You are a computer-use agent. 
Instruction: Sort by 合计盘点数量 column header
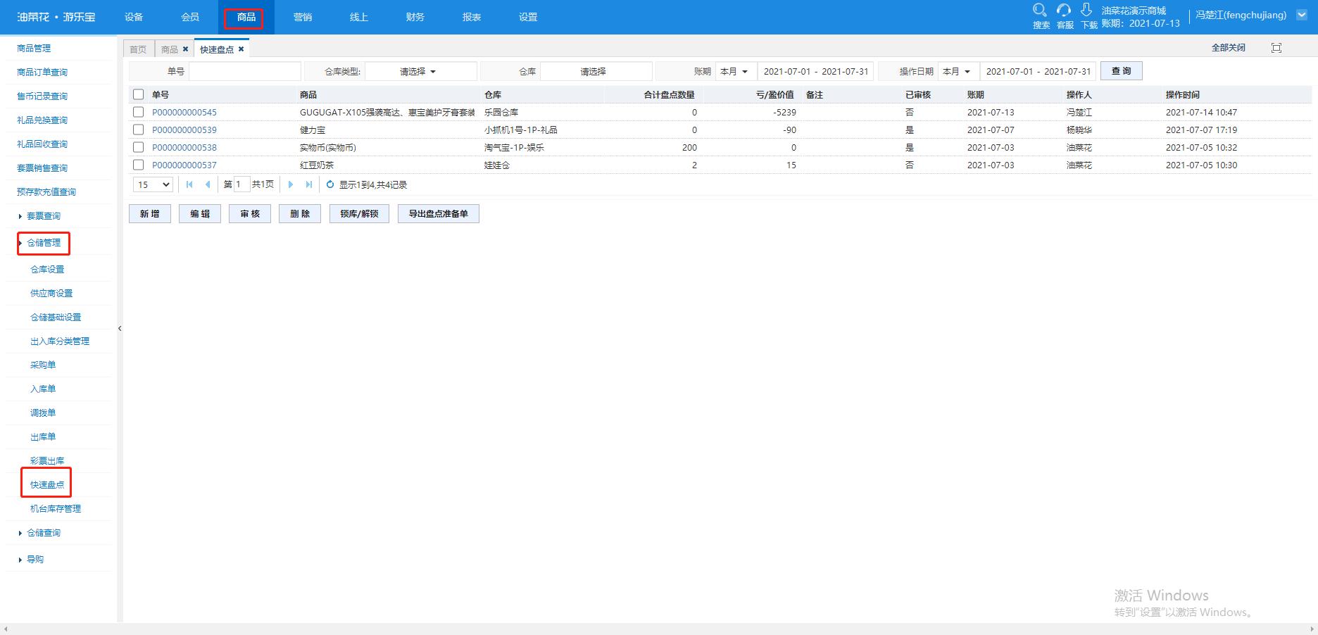(x=669, y=94)
